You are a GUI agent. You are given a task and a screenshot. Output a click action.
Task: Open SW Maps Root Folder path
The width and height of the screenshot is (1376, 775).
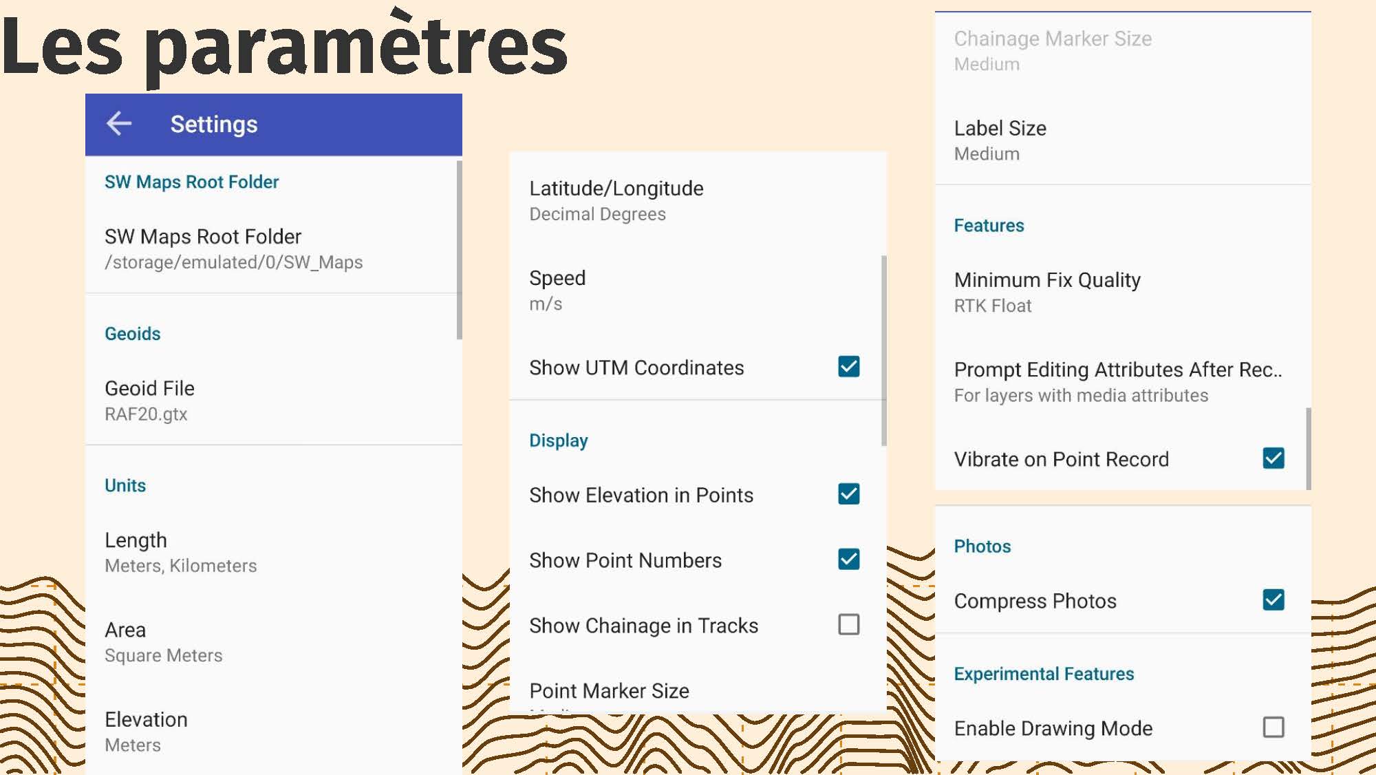coord(233,248)
